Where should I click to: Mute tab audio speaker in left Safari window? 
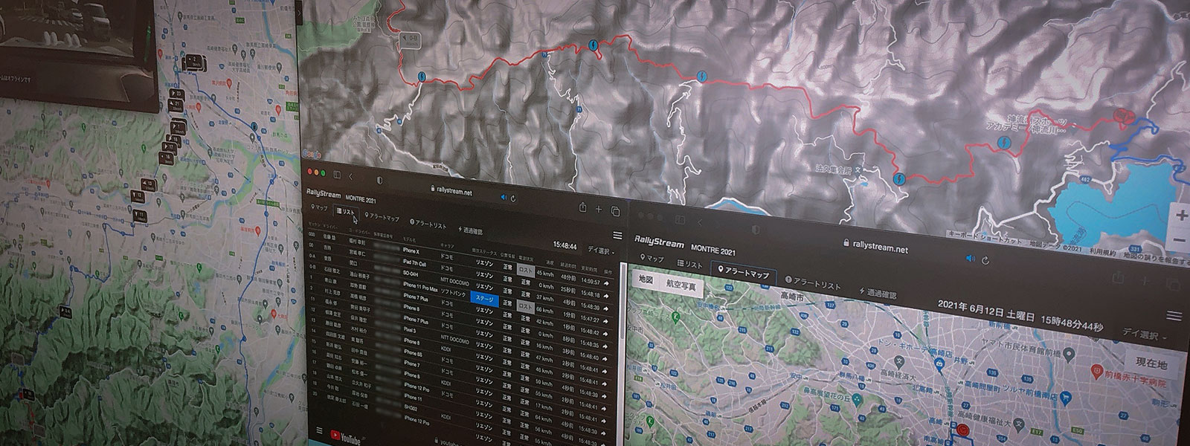[x=504, y=197]
